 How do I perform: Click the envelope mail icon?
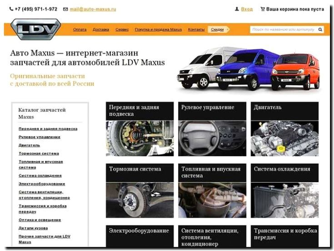(65, 9)
